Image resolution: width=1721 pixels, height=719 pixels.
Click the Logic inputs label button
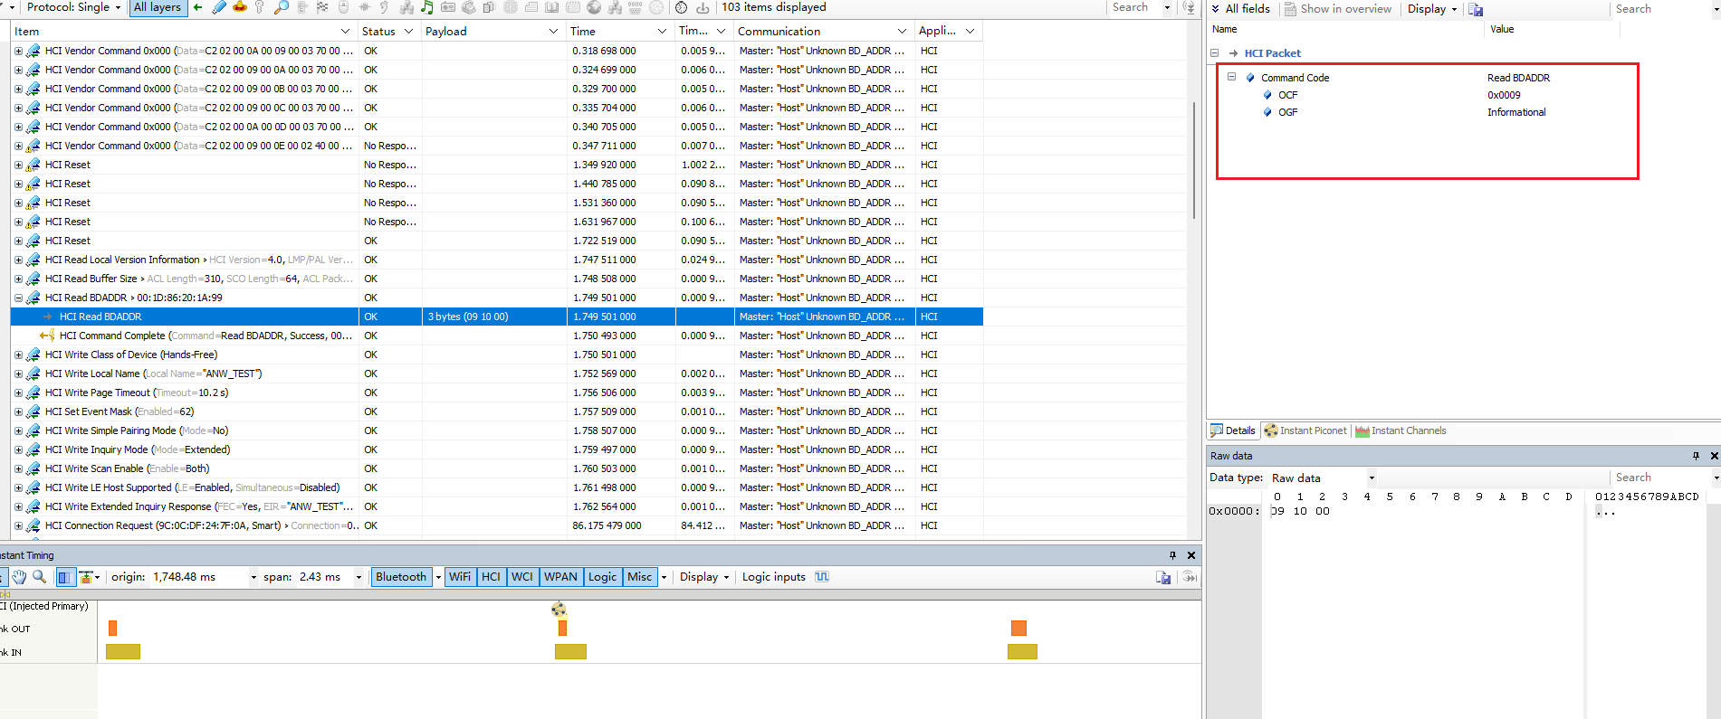774,577
